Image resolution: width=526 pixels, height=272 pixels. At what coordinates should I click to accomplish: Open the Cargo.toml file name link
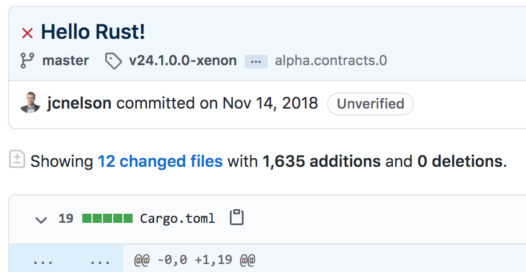click(x=177, y=218)
